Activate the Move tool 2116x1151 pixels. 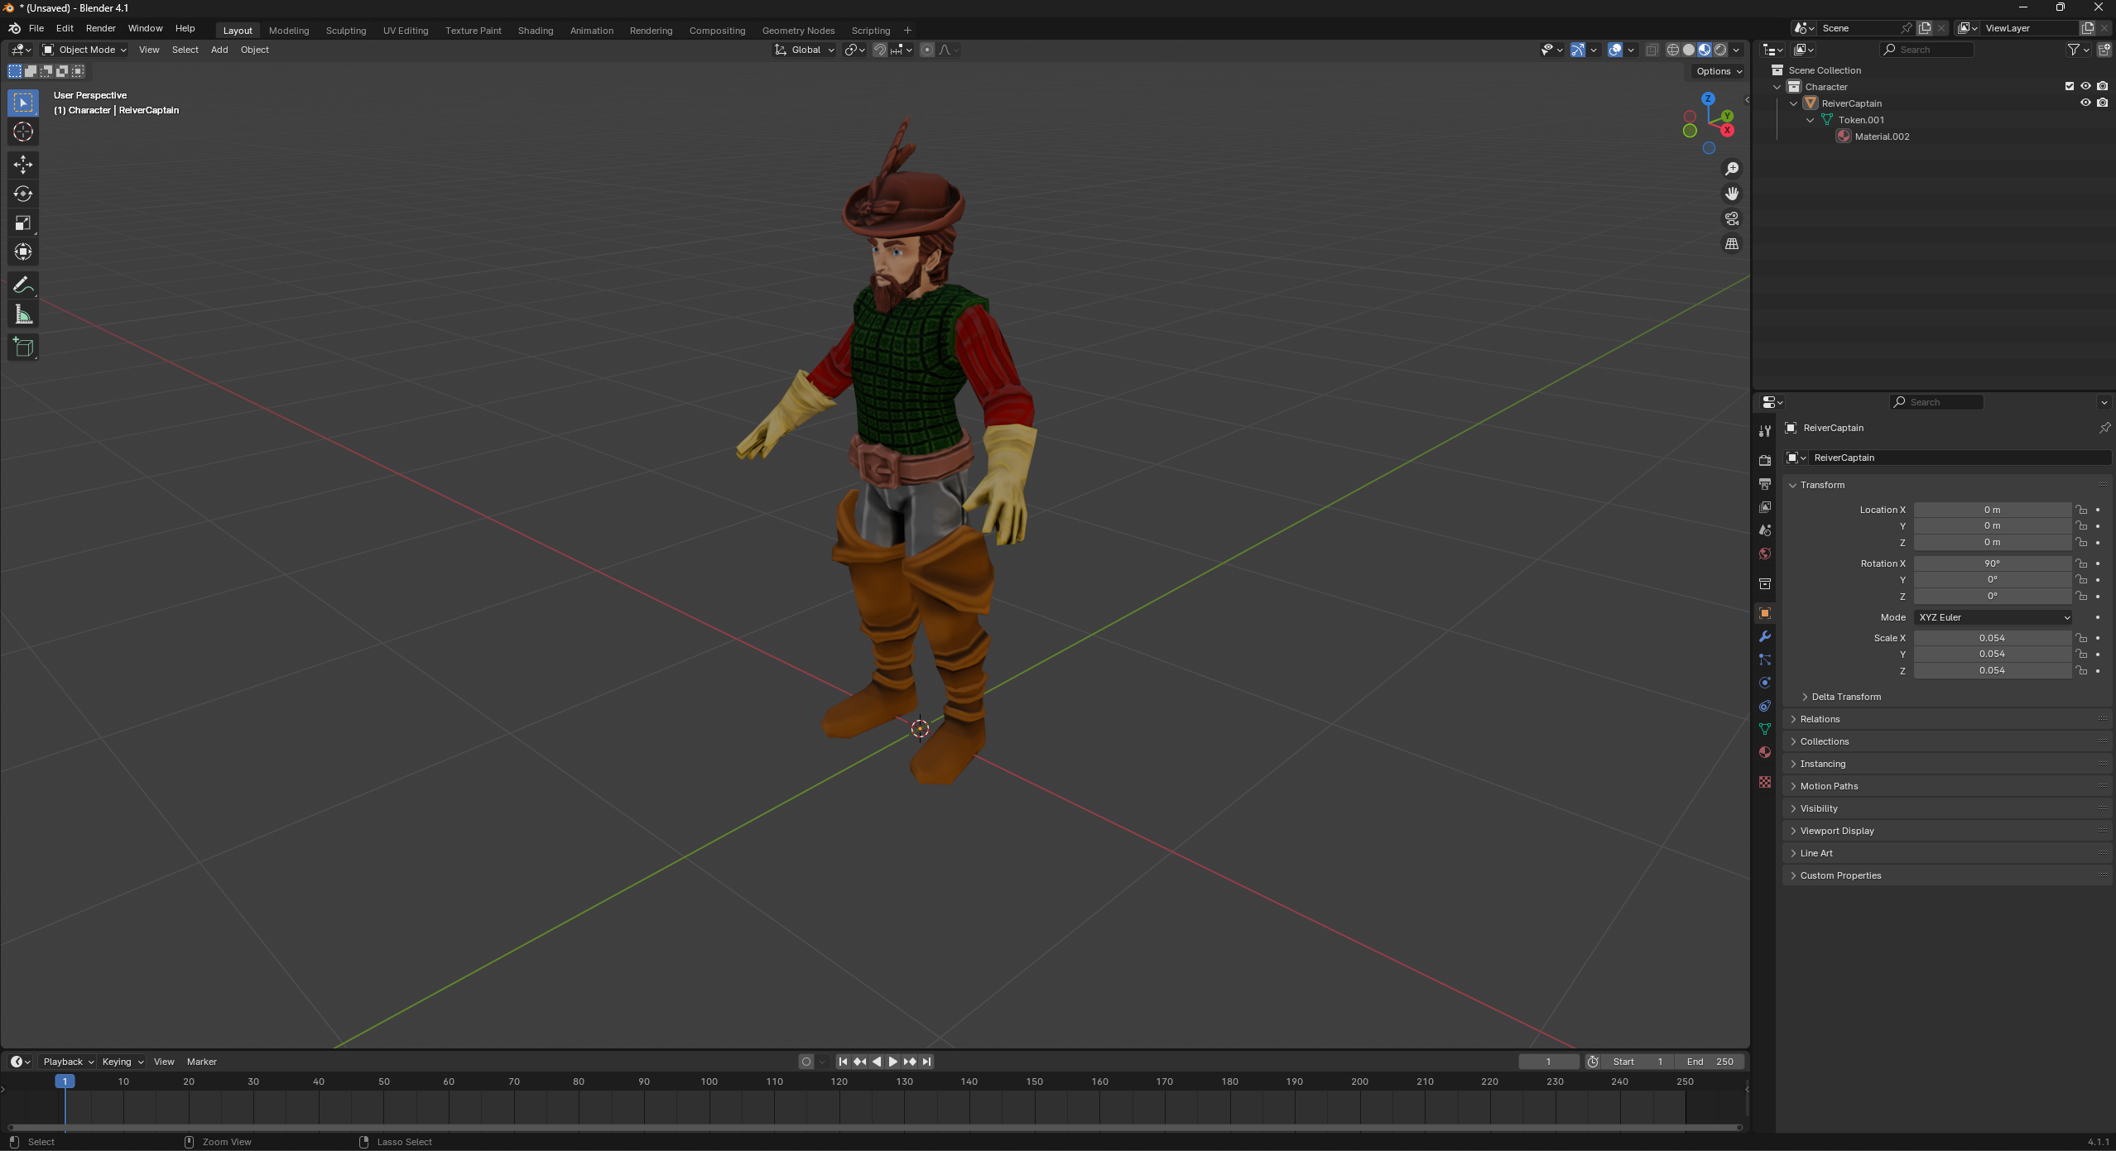pos(23,165)
